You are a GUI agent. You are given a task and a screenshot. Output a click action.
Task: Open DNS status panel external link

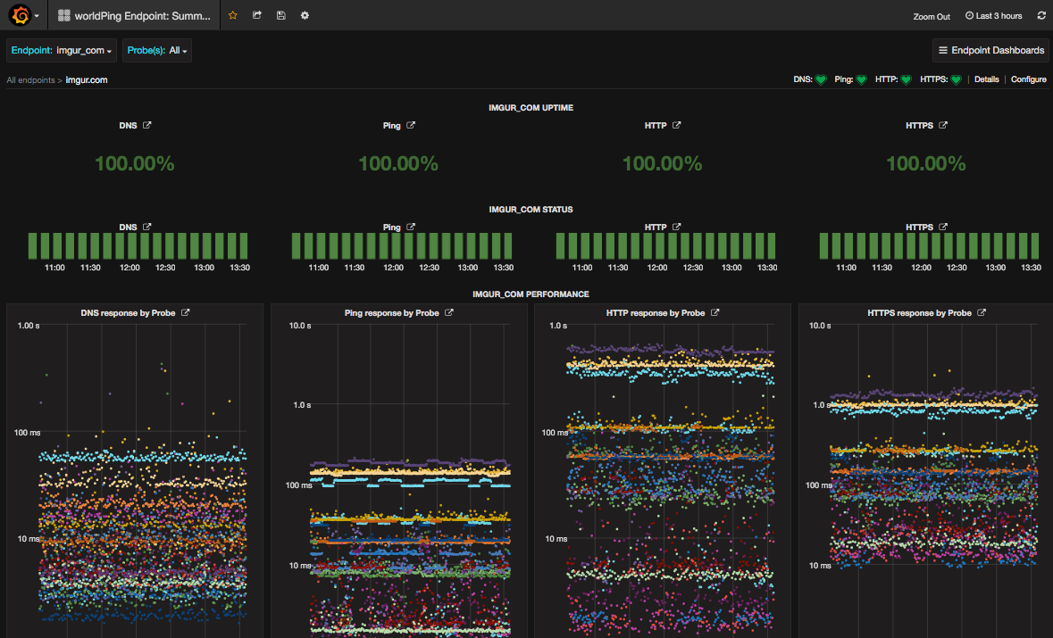click(147, 227)
